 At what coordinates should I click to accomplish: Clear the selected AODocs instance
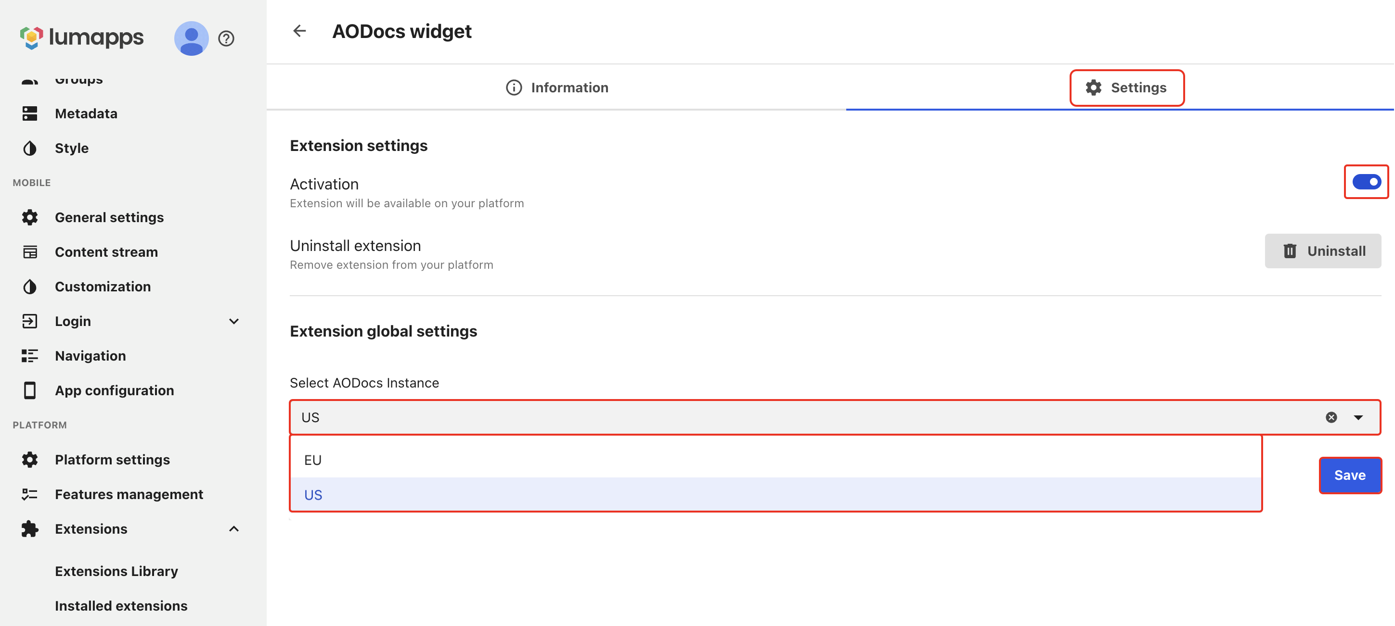pyautogui.click(x=1331, y=417)
